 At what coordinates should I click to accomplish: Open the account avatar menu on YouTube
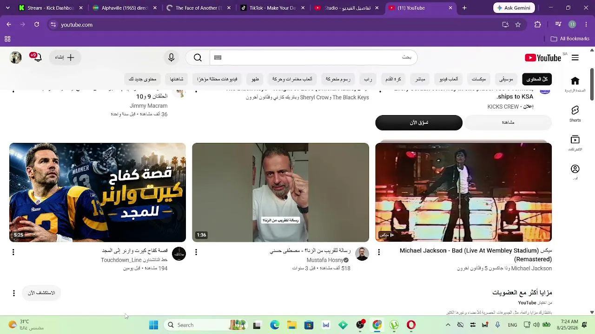[16, 58]
